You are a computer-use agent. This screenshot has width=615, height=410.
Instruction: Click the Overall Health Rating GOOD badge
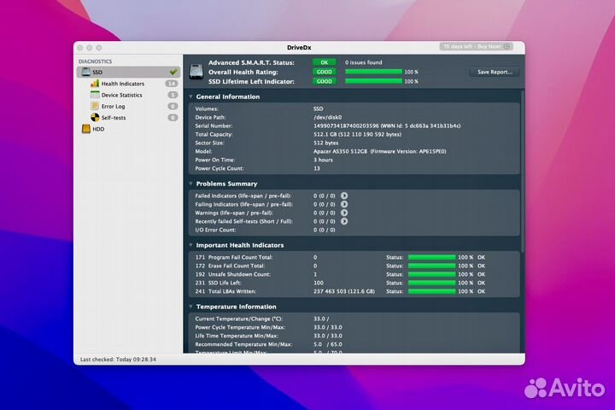pos(324,72)
